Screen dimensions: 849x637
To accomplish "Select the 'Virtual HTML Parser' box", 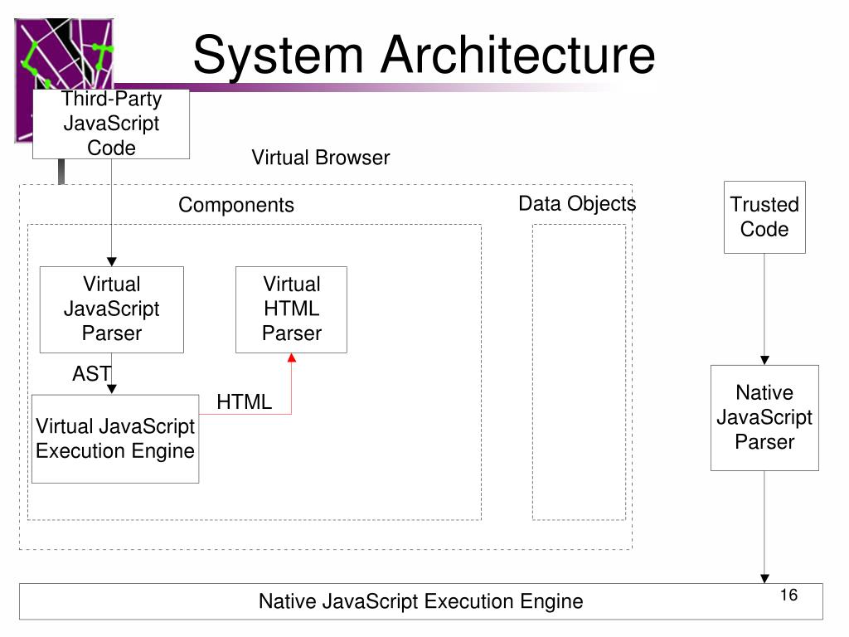I will point(291,309).
